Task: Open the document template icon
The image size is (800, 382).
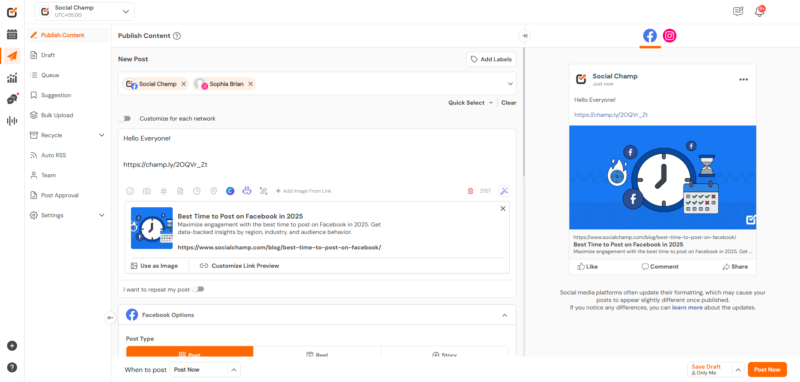Action: pyautogui.click(x=180, y=191)
